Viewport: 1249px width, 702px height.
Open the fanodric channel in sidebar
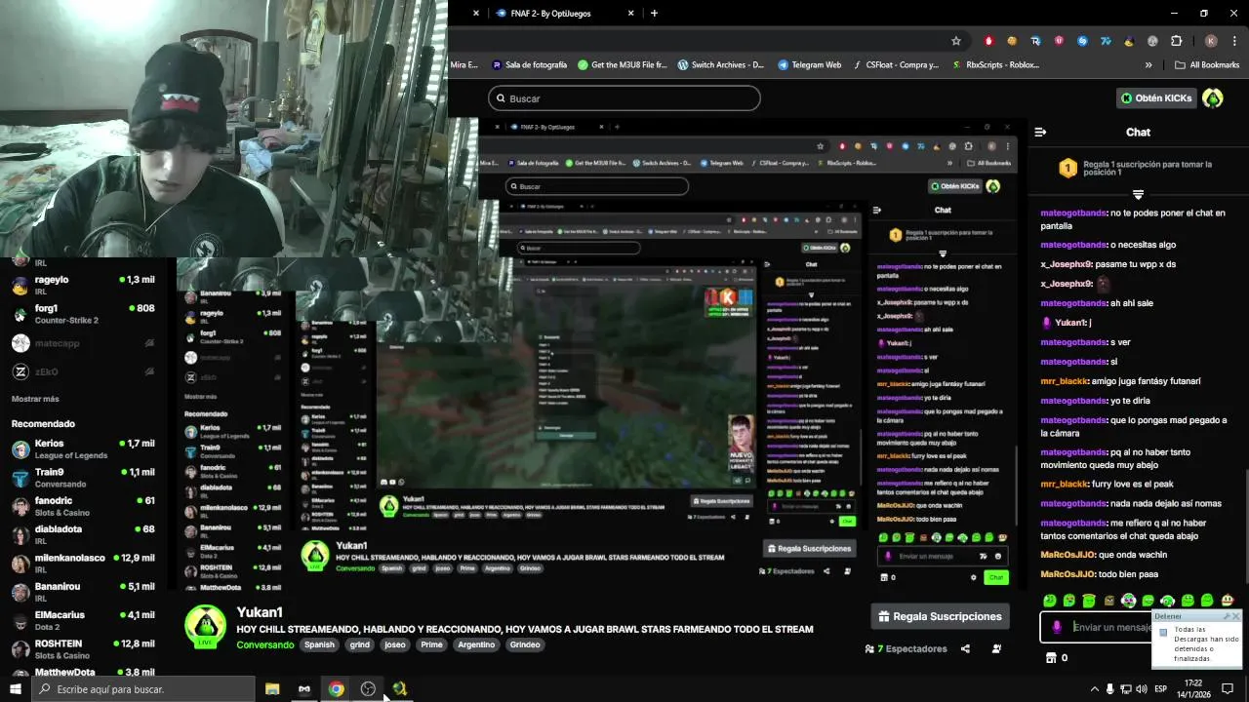(83, 506)
